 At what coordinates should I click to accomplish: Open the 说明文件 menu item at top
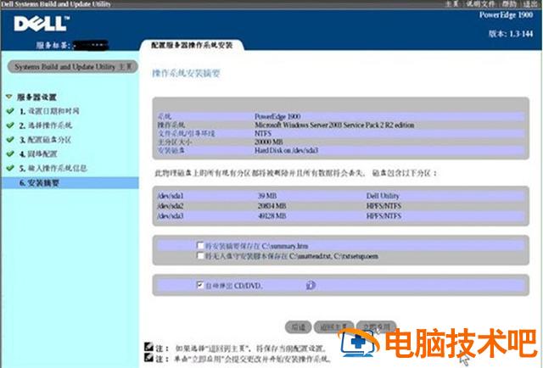(x=481, y=3)
